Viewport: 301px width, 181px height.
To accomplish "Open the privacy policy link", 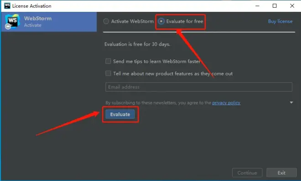I will (x=226, y=103).
